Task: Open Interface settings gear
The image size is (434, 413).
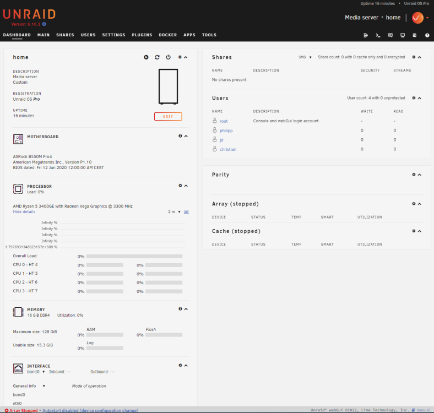Action: point(180,366)
